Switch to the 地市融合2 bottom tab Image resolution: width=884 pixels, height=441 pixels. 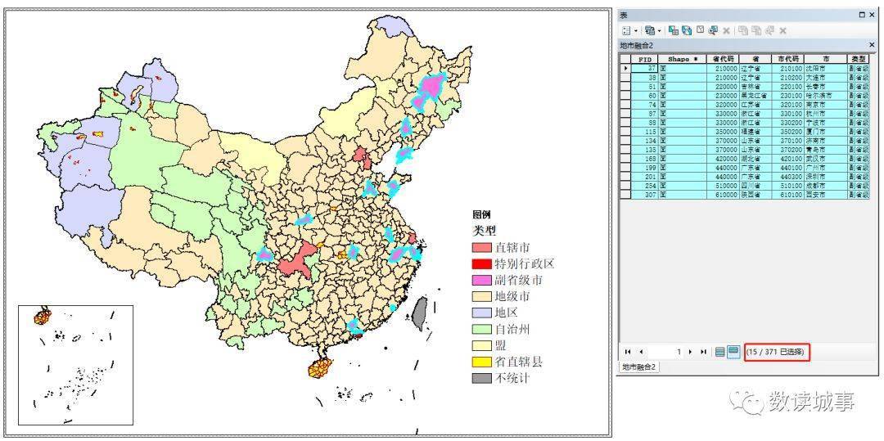(639, 367)
